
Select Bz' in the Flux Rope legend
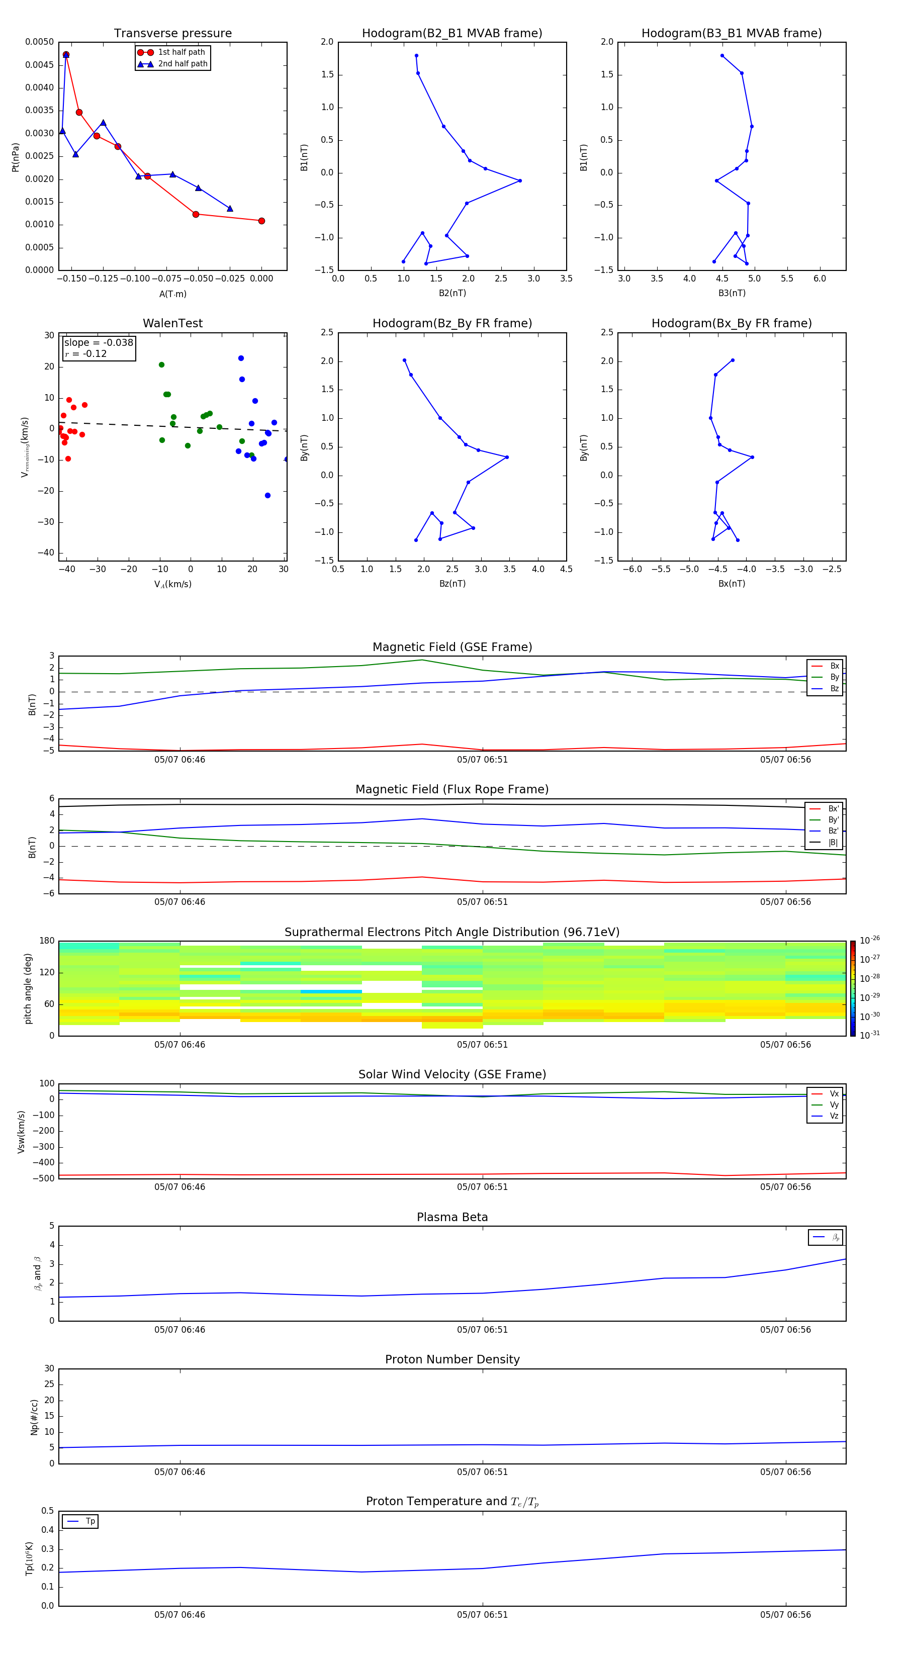[825, 831]
